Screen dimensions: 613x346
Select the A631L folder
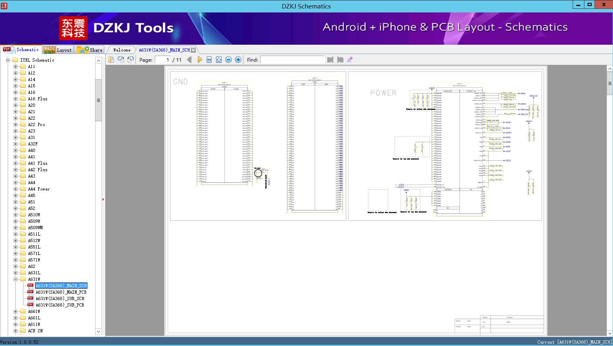tap(34, 273)
